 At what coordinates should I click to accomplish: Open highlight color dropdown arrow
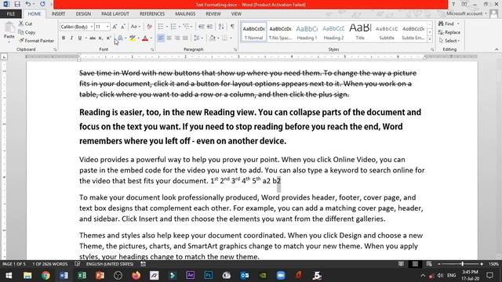[x=138, y=38]
